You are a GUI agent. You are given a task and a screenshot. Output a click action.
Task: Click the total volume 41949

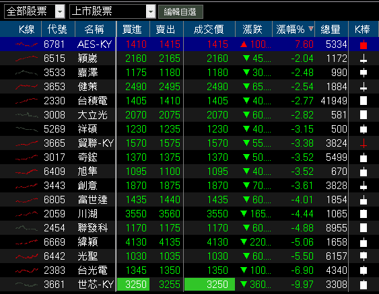pos(334,101)
